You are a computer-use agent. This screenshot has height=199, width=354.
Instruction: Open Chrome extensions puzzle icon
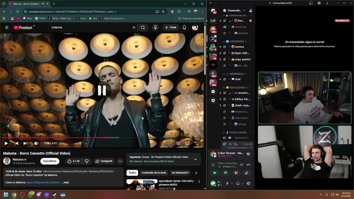pos(179,12)
